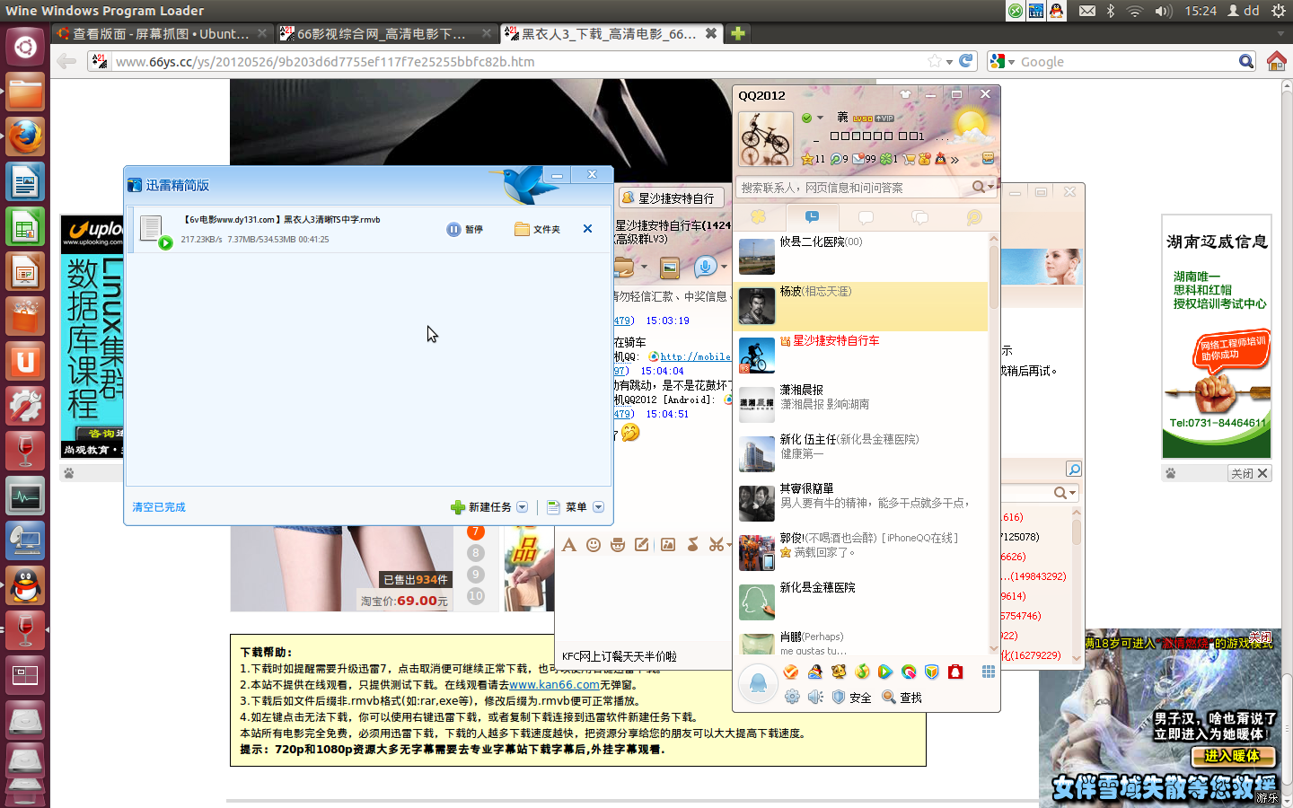Launch QQ Music green note icon

click(861, 672)
